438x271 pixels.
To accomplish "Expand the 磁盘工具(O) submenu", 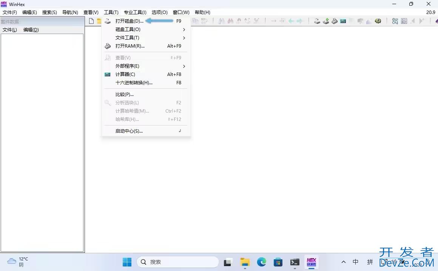I will [146, 29].
